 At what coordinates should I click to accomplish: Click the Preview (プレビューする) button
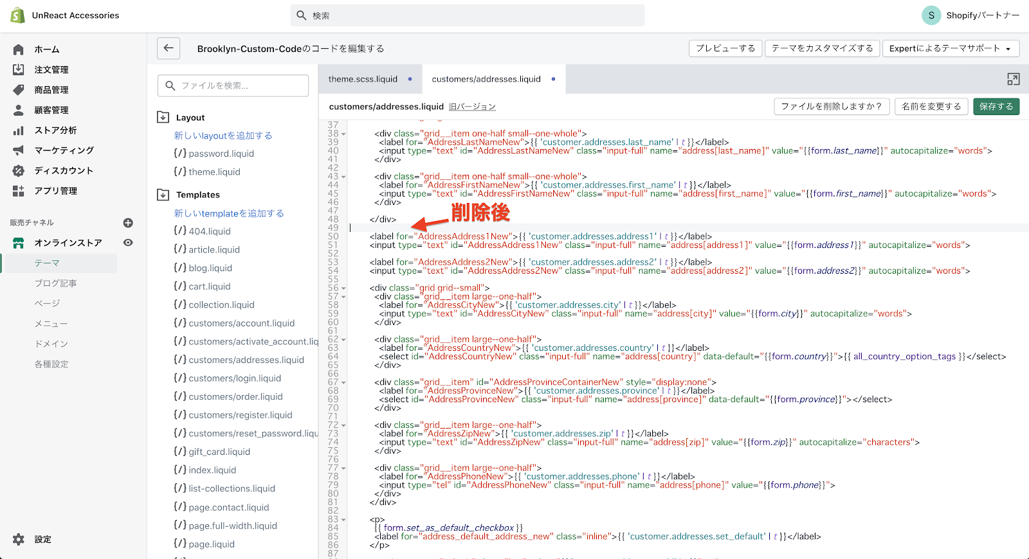(x=725, y=48)
